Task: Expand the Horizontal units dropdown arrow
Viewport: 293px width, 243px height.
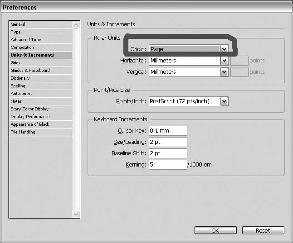Action: [x=224, y=61]
